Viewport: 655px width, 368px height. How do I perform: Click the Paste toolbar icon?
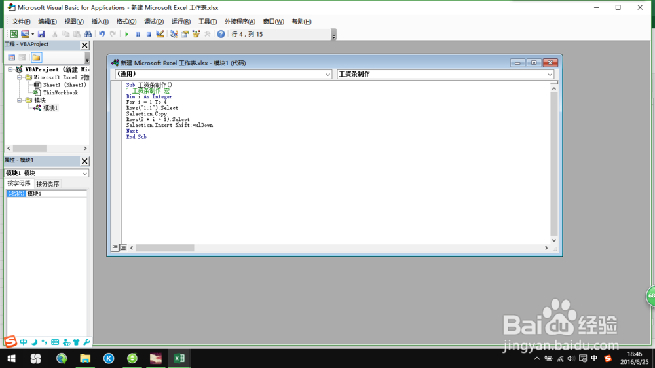coord(77,34)
